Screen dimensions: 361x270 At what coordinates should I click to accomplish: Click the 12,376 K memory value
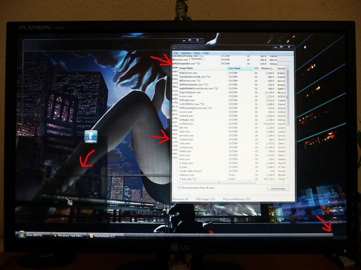pyautogui.click(x=270, y=92)
